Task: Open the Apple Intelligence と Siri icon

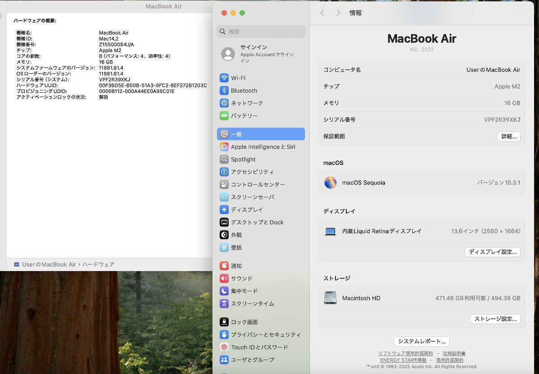Action: pos(224,147)
